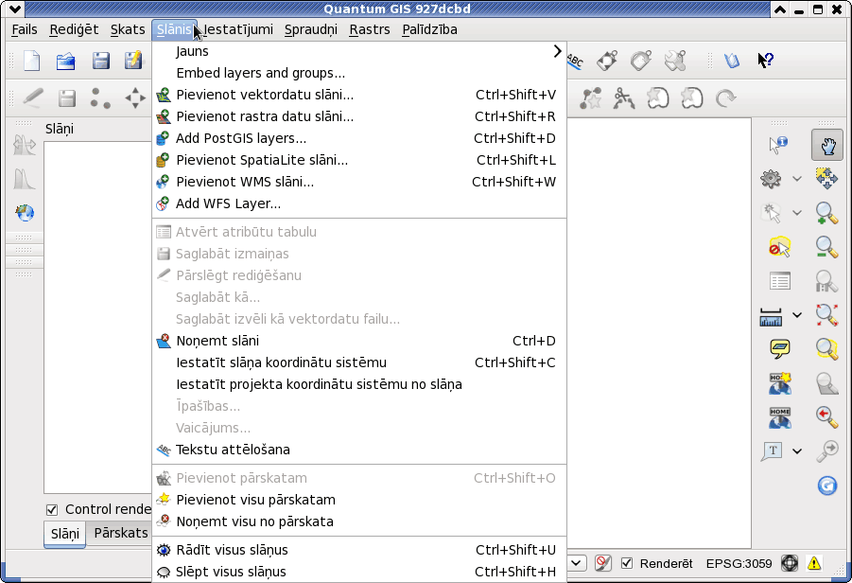852x583 pixels.
Task: Choose Pievienot SpatiaLite slāni
Action: [359, 160]
